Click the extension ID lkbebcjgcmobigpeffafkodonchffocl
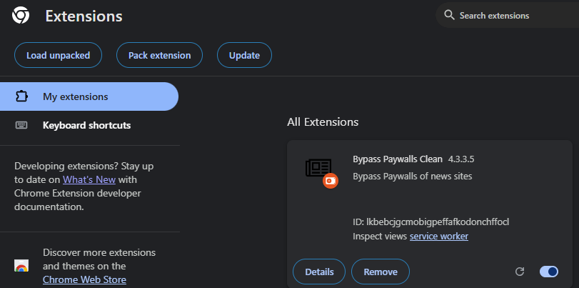The height and width of the screenshot is (288, 579). pos(438,222)
